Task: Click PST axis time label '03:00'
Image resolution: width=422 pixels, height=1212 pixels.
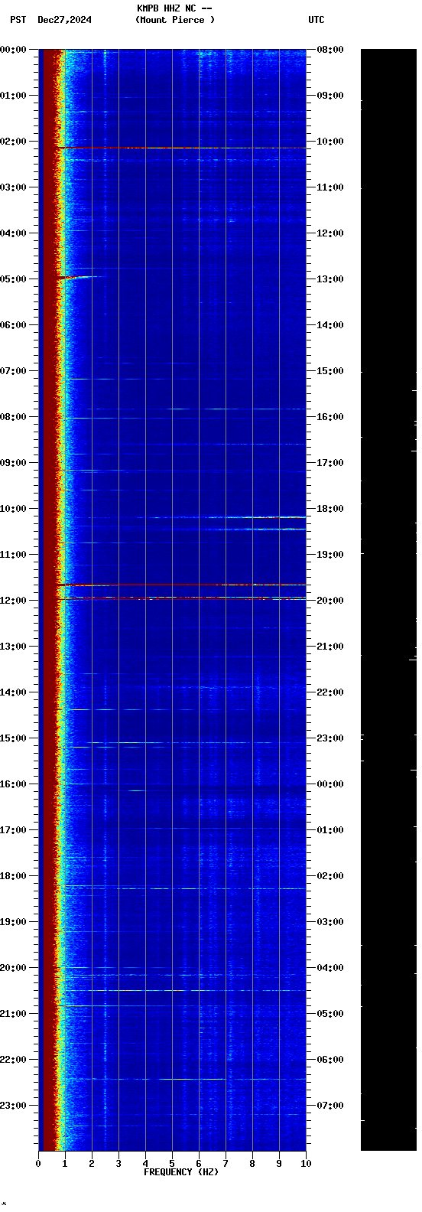Action: (x=14, y=187)
